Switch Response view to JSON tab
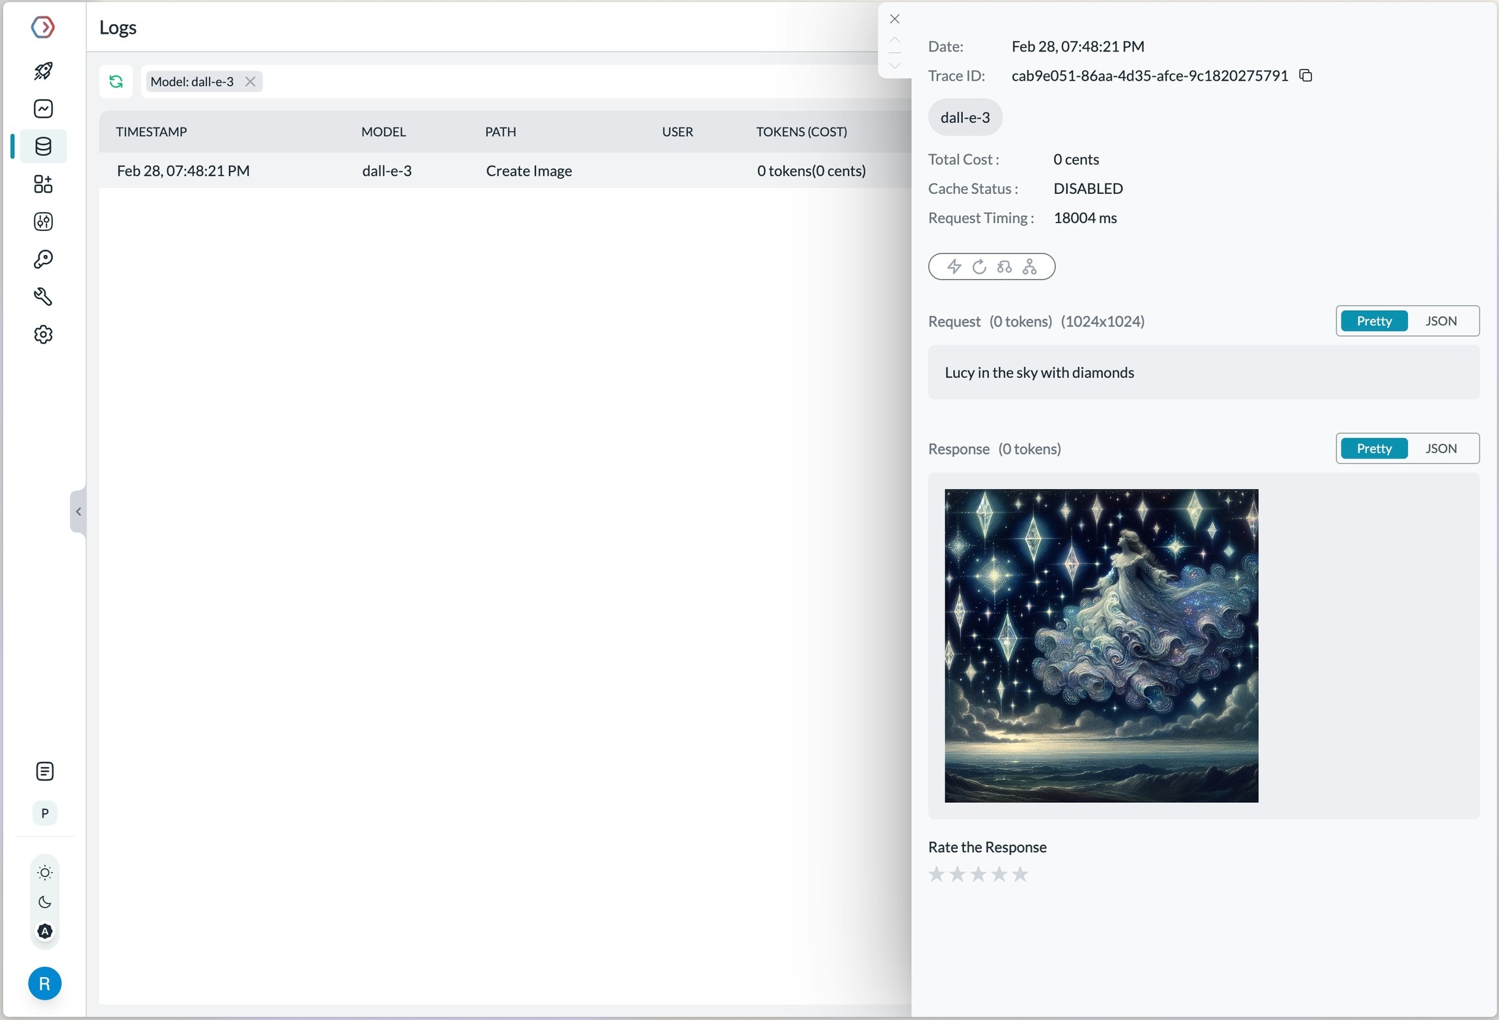The height and width of the screenshot is (1020, 1499). [1440, 448]
